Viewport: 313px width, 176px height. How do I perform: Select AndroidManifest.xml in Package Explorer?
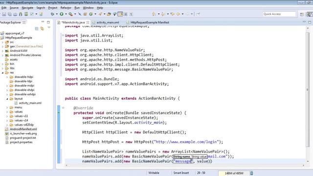coord(21,129)
